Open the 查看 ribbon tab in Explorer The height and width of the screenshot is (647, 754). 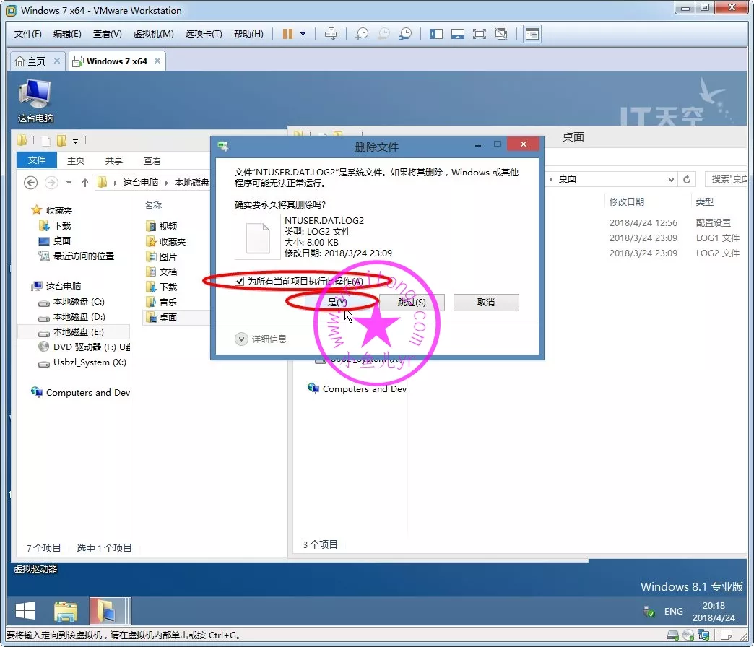(152, 160)
